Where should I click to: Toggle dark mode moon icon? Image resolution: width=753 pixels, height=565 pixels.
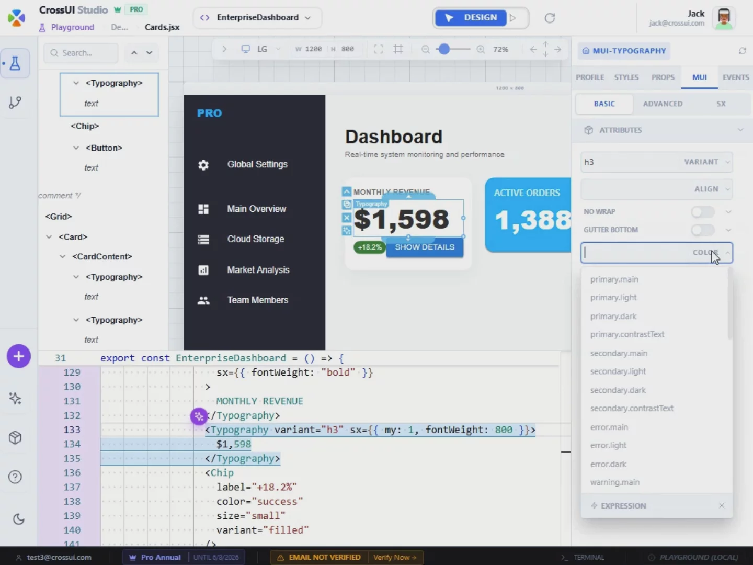18,519
